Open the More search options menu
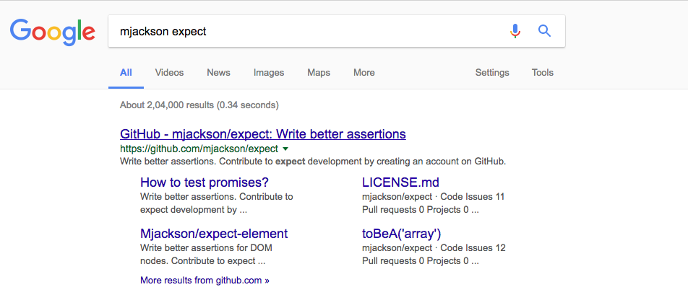Viewport: 688px width, 295px height. point(364,73)
